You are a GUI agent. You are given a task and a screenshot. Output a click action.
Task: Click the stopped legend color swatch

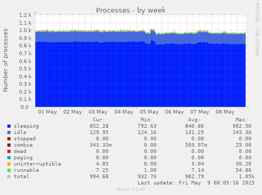coord(9,139)
